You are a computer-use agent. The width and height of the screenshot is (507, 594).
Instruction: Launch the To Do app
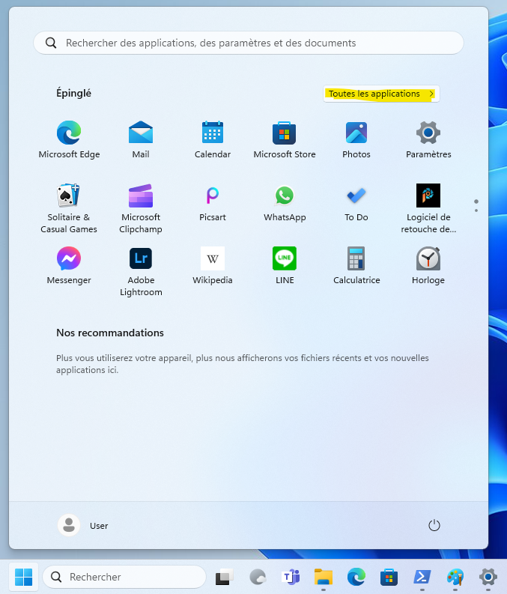(356, 204)
